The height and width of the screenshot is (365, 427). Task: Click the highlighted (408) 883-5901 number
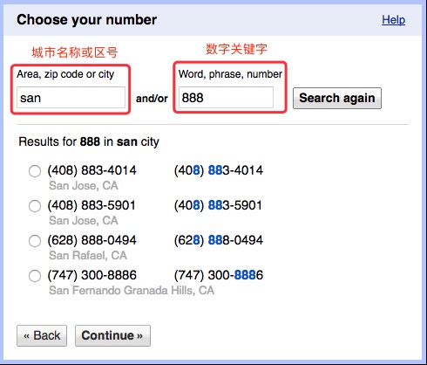(x=218, y=205)
